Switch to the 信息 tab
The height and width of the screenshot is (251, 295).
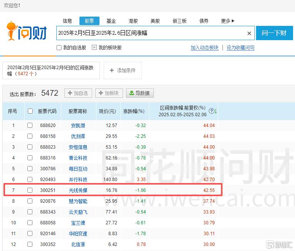[x=67, y=21]
